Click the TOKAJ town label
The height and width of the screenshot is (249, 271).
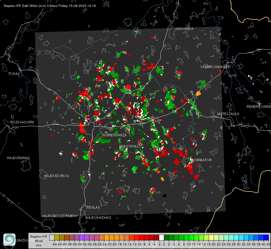14,74
